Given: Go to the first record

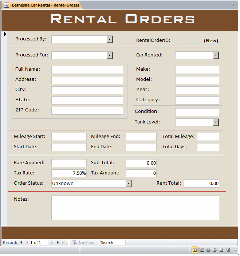Looking at the screenshot, I should click(x=21, y=243).
